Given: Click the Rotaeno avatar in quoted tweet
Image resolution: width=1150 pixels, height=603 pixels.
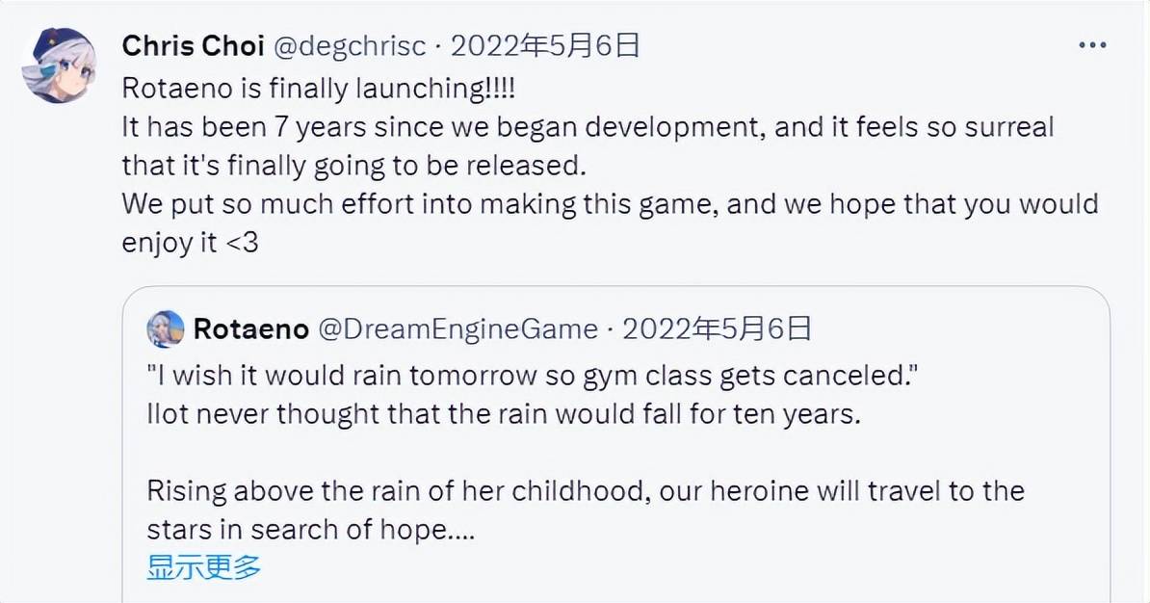Looking at the screenshot, I should click(x=166, y=328).
